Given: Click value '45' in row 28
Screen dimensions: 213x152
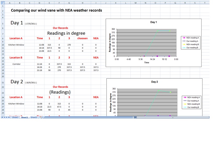Looking at the screenshot, I should 69,110.
